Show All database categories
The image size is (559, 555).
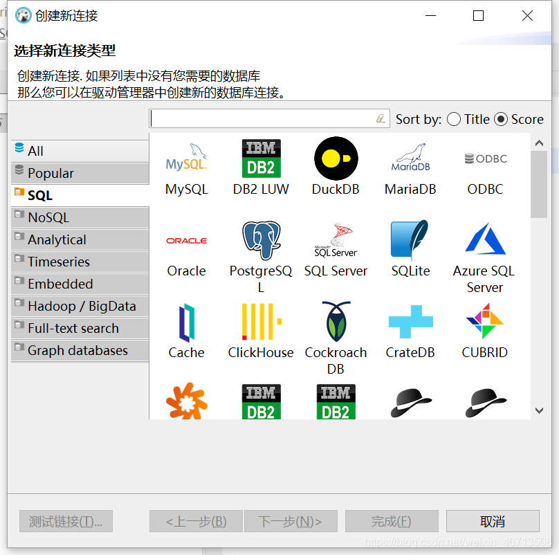[80, 151]
